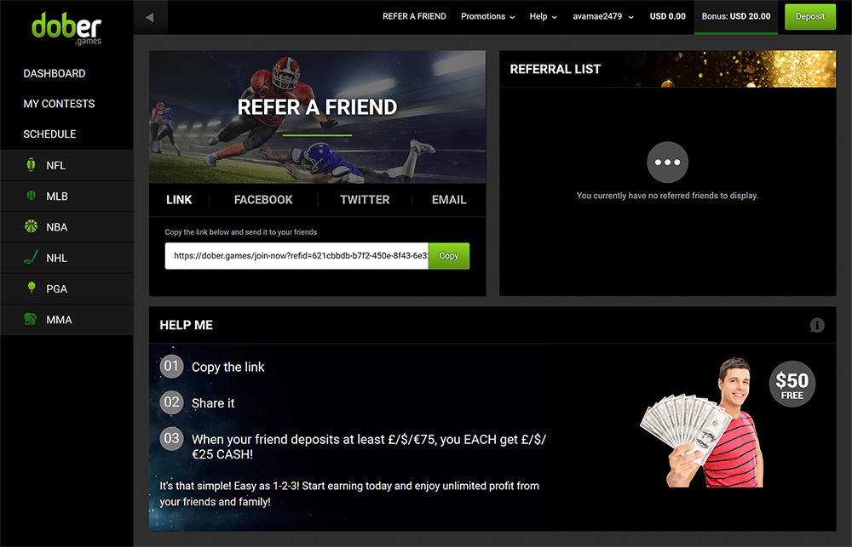The height and width of the screenshot is (547, 852).
Task: Open the PGA golf icon
Action: click(31, 288)
